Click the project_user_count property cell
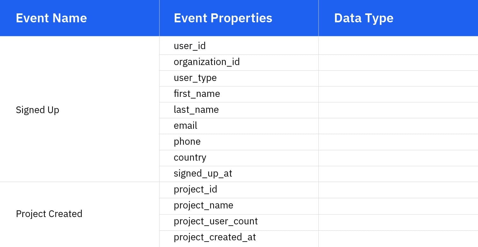 point(216,221)
